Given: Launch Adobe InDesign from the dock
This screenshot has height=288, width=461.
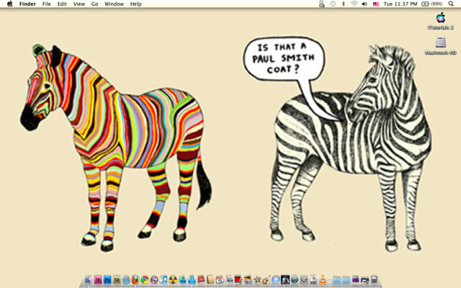Looking at the screenshot, I should tap(98, 280).
